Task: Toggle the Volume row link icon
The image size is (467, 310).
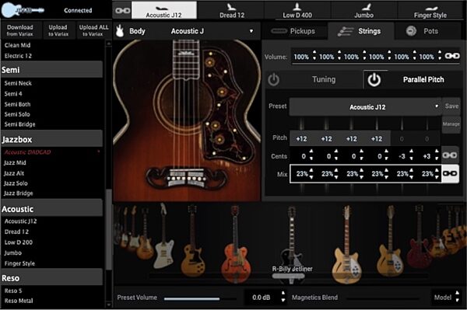Action: pyautogui.click(x=451, y=56)
